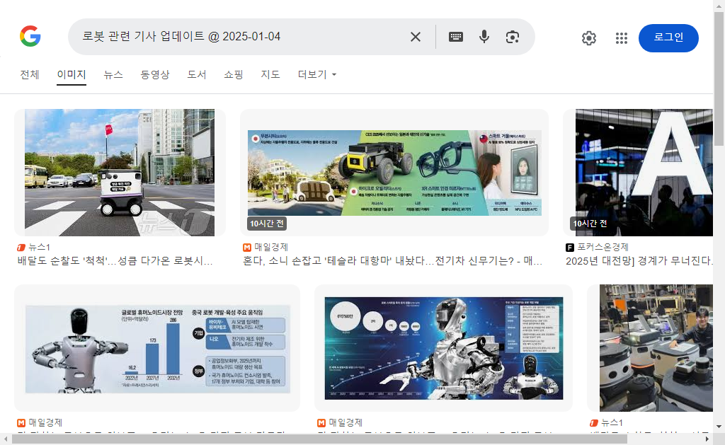The width and height of the screenshot is (725, 445).
Task: Open the Google apps grid
Action: point(622,38)
